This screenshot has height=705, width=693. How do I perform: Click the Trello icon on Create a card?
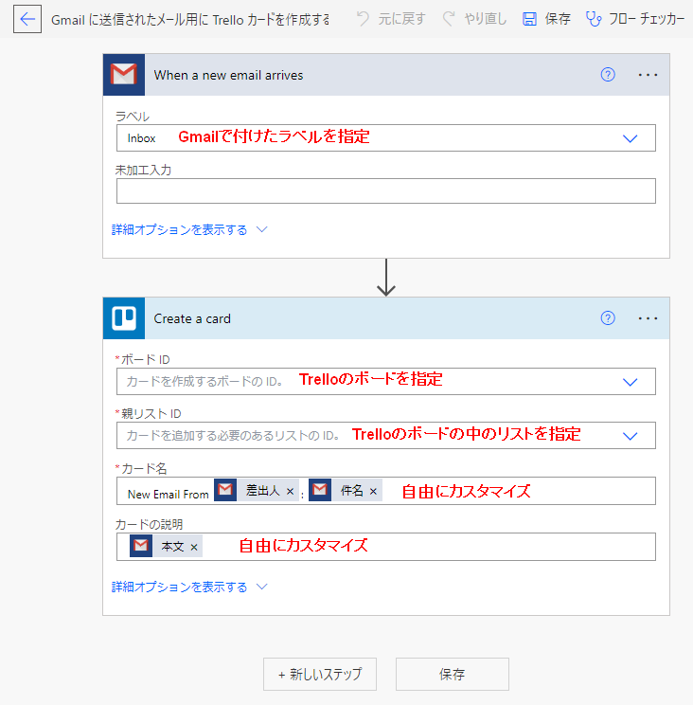pos(124,318)
